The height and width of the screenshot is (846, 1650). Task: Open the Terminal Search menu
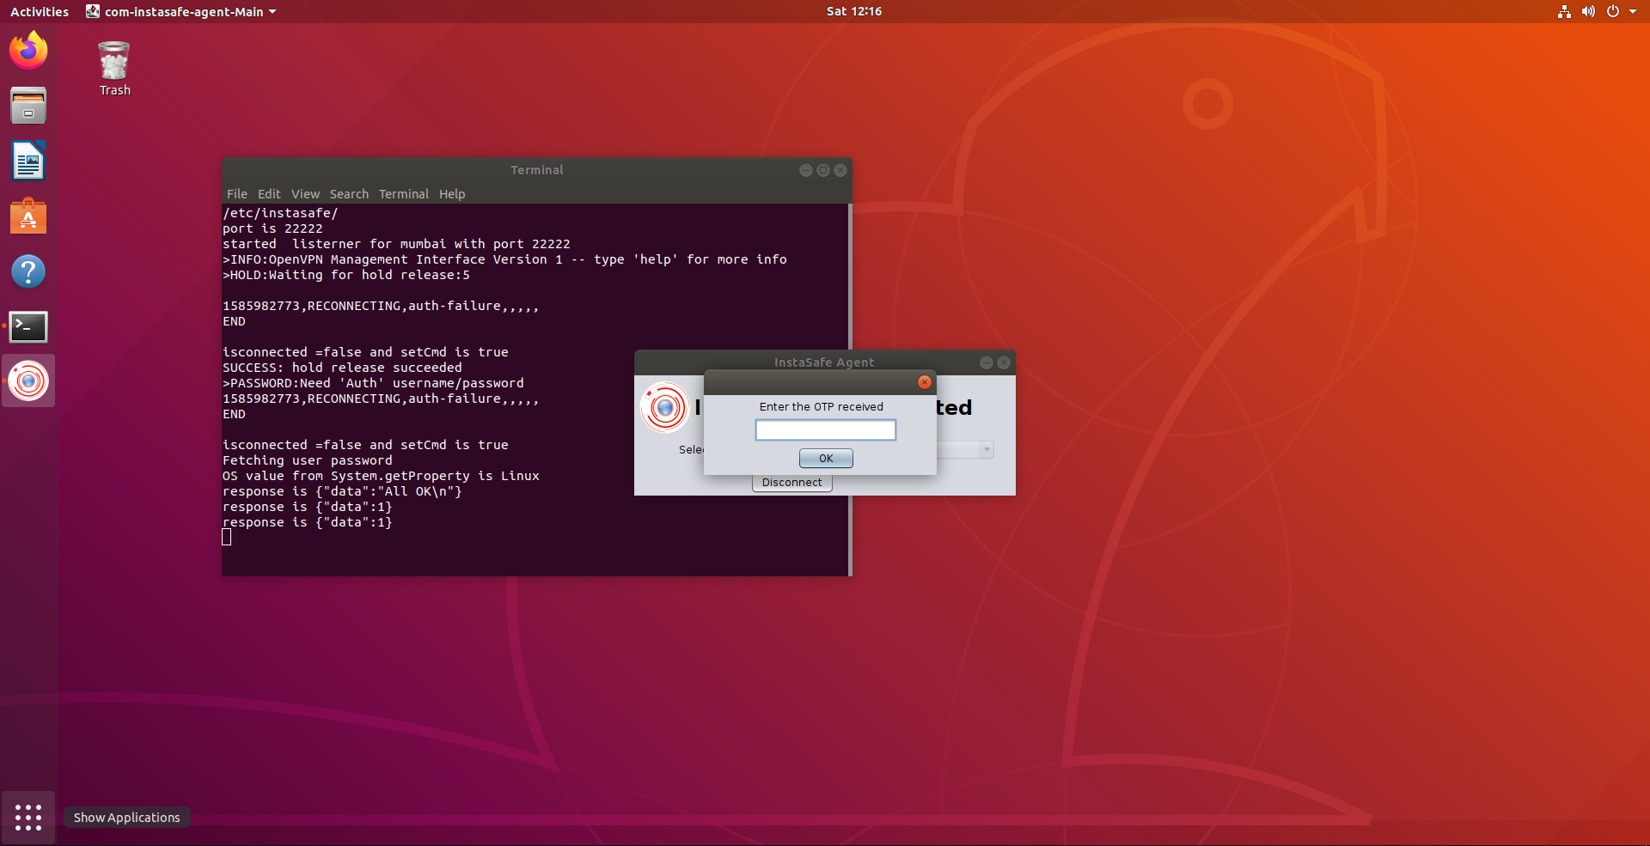pos(349,194)
